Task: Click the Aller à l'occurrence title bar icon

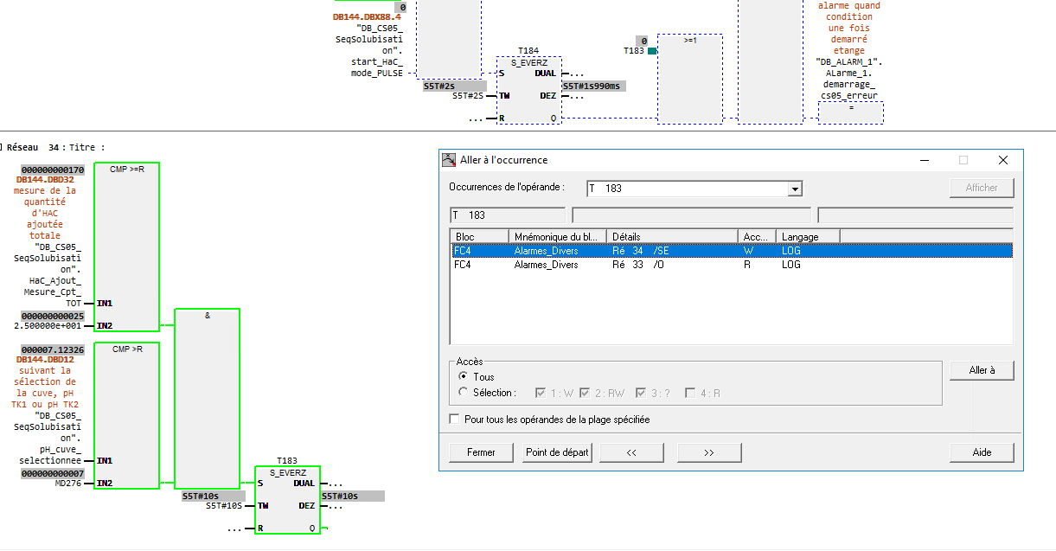Action: click(449, 160)
